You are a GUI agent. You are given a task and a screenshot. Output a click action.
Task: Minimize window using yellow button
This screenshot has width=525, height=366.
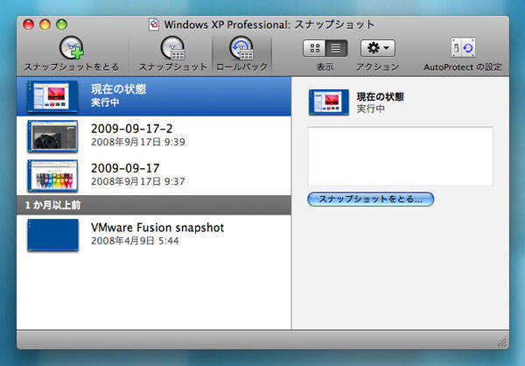(x=45, y=25)
